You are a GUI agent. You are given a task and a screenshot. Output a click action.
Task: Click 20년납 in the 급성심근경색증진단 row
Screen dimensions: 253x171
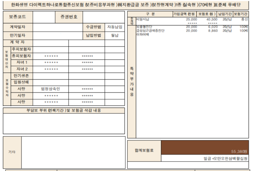pyautogui.click(x=227, y=31)
